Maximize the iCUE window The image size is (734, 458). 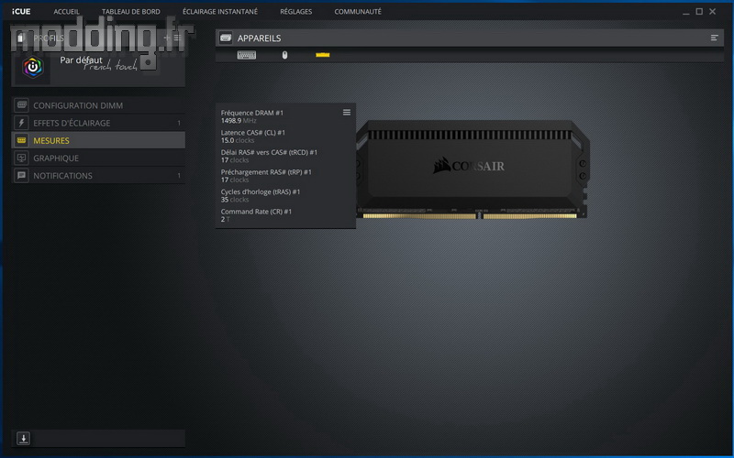coord(699,12)
